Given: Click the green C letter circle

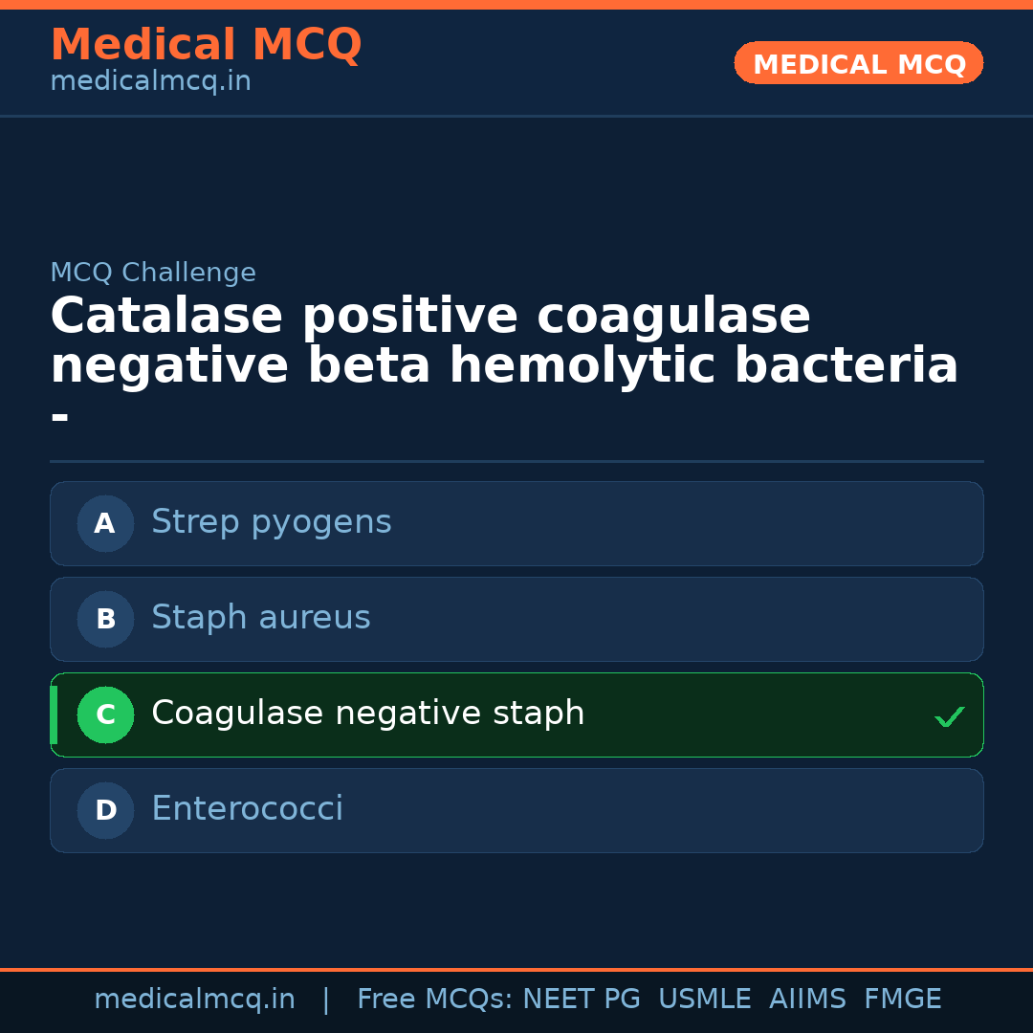Looking at the screenshot, I should tap(105, 714).
